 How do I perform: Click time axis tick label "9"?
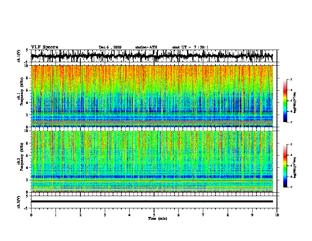(252, 215)
